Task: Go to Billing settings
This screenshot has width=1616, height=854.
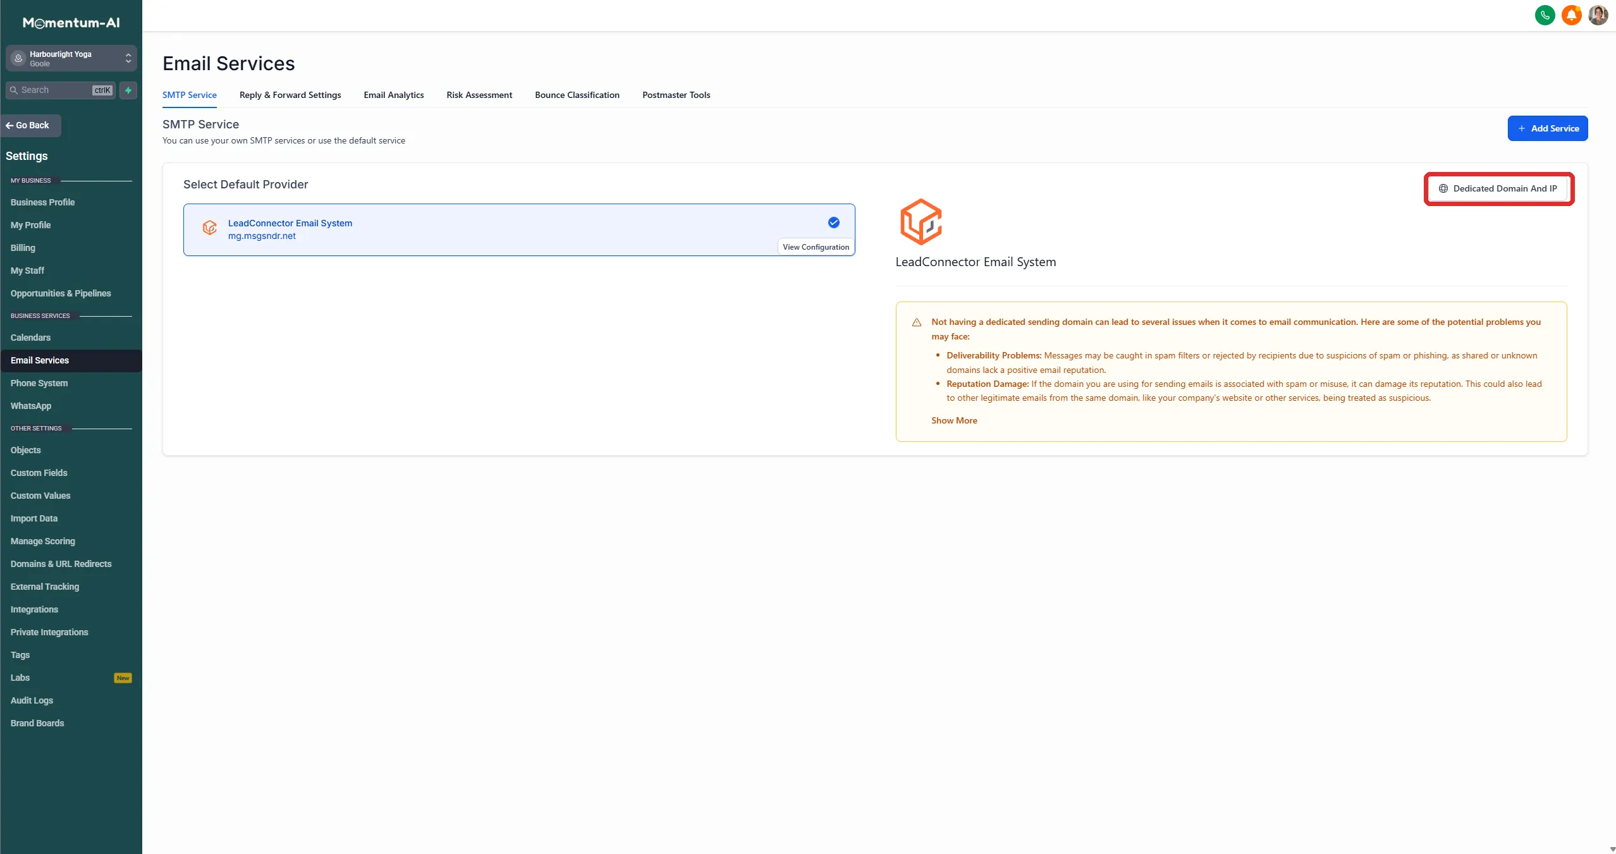Action: pos(23,248)
